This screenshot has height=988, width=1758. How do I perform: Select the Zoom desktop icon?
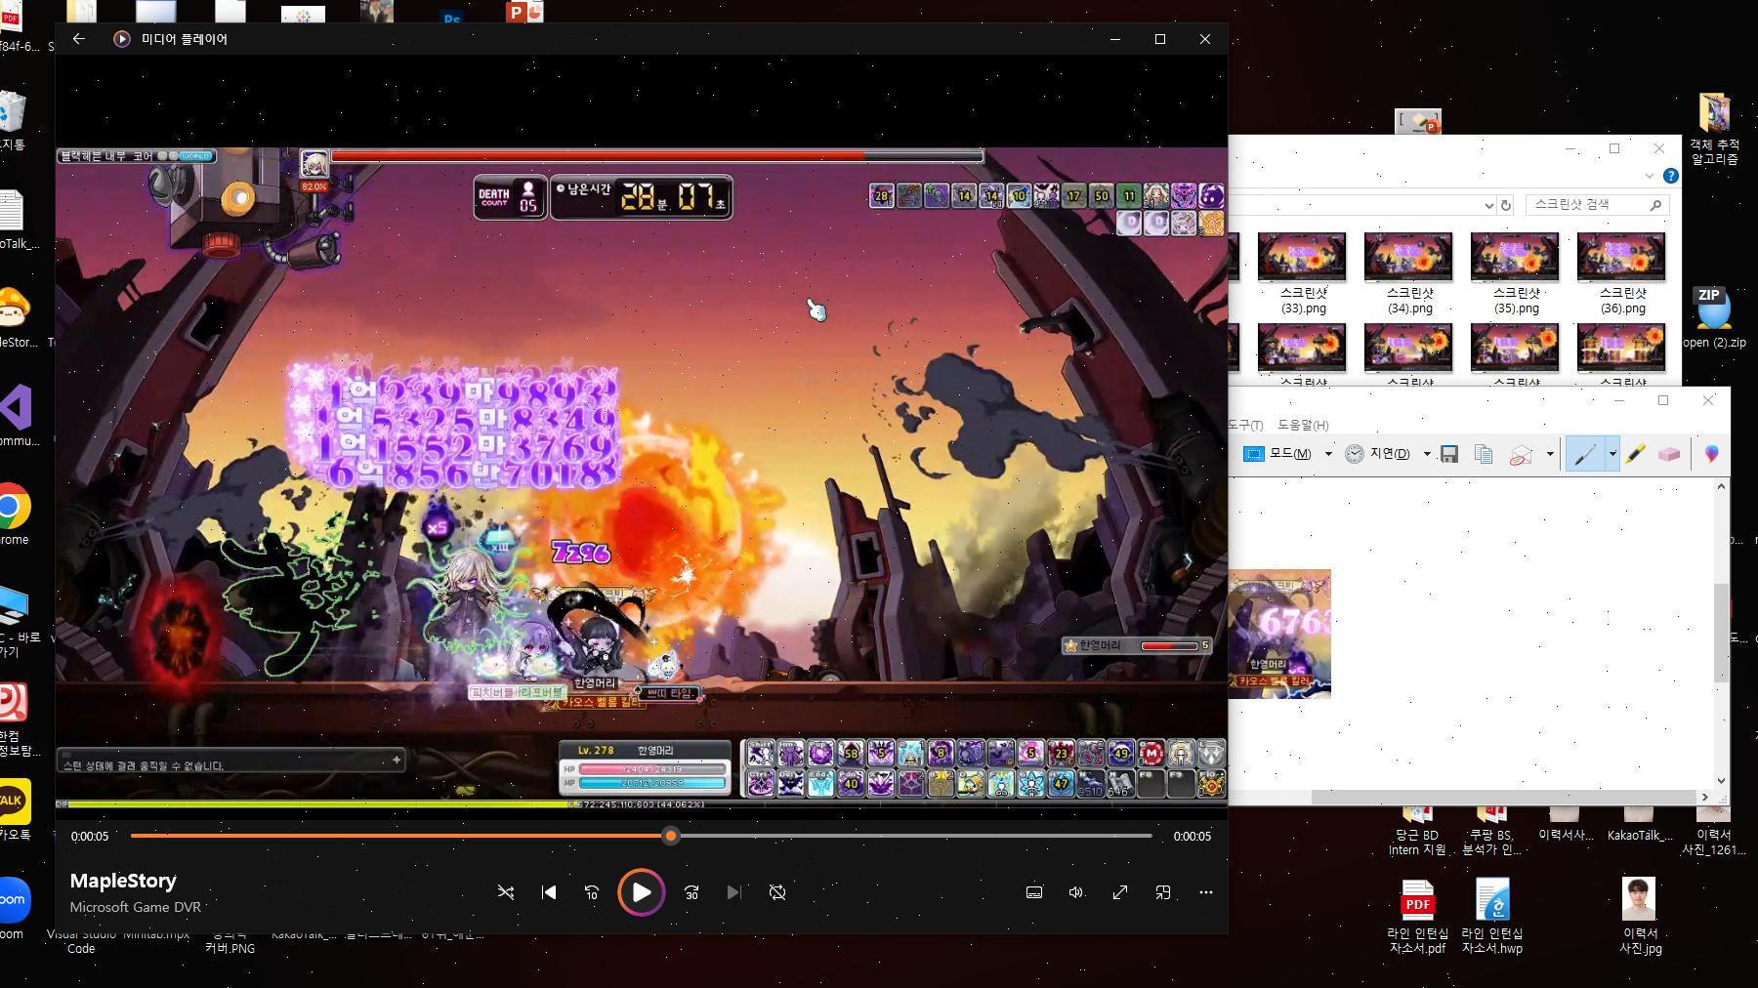14,909
